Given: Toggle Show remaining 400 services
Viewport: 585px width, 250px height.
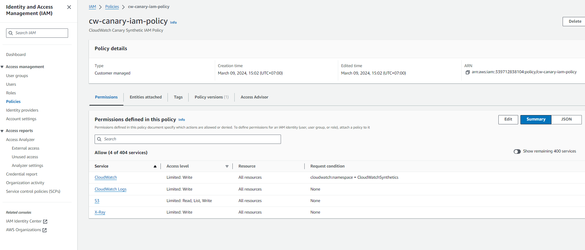Looking at the screenshot, I should coord(517,152).
